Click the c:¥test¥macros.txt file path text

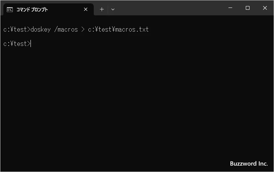[118, 29]
